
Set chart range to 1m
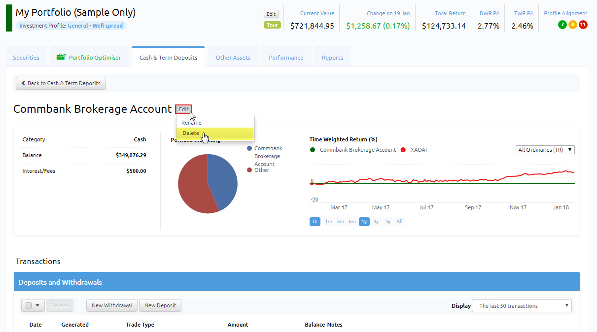[x=328, y=222]
